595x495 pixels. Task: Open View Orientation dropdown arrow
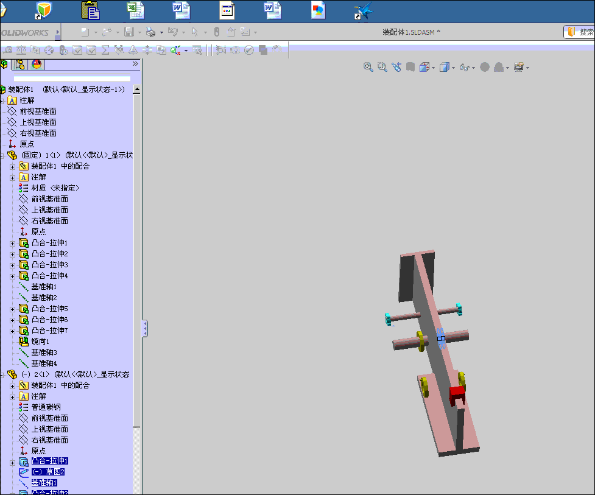point(434,68)
